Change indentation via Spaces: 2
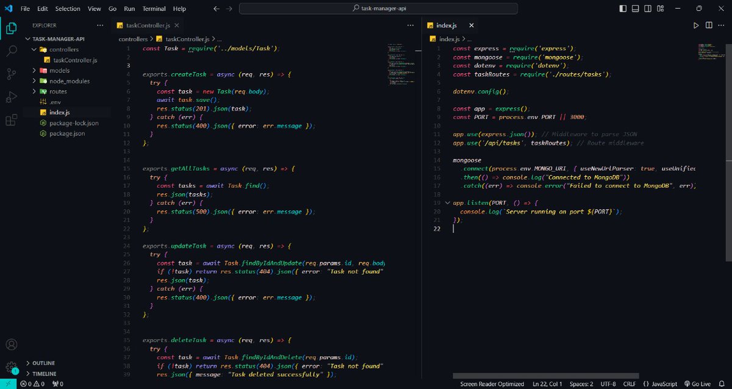This screenshot has width=732, height=389. click(x=582, y=384)
